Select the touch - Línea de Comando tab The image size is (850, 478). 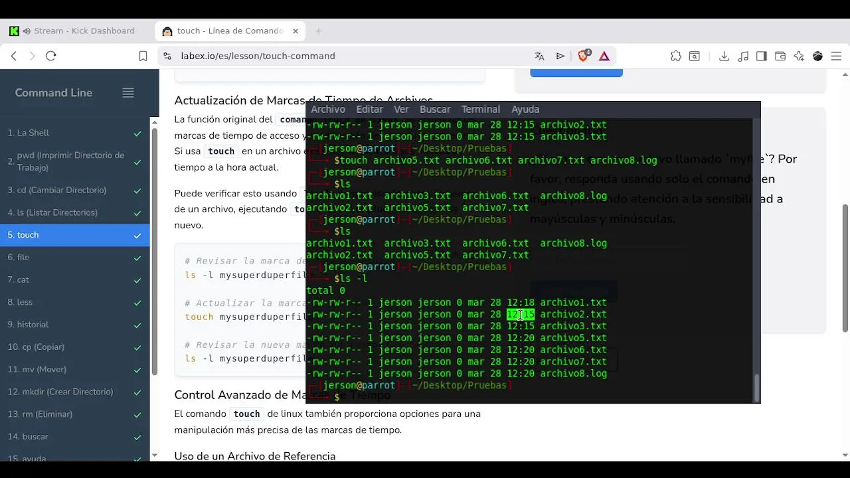coord(230,31)
